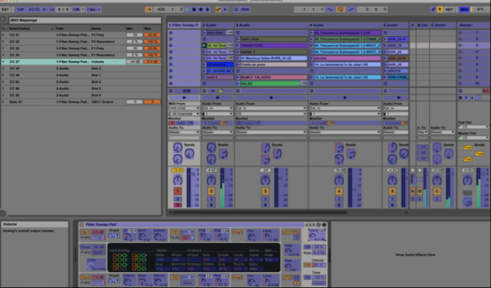Edit Min value of CC 27 Volume

point(135,62)
